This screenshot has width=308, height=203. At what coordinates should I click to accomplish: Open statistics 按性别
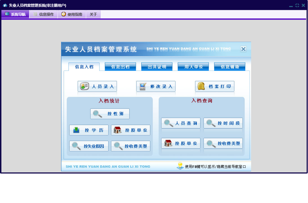[x=110, y=114]
